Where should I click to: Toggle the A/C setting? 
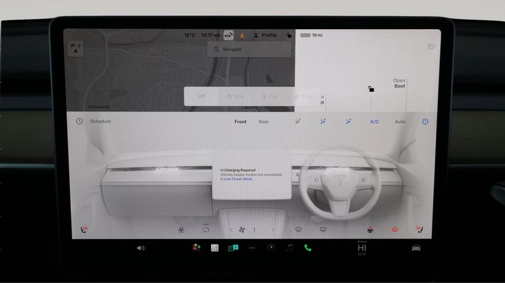pos(375,122)
